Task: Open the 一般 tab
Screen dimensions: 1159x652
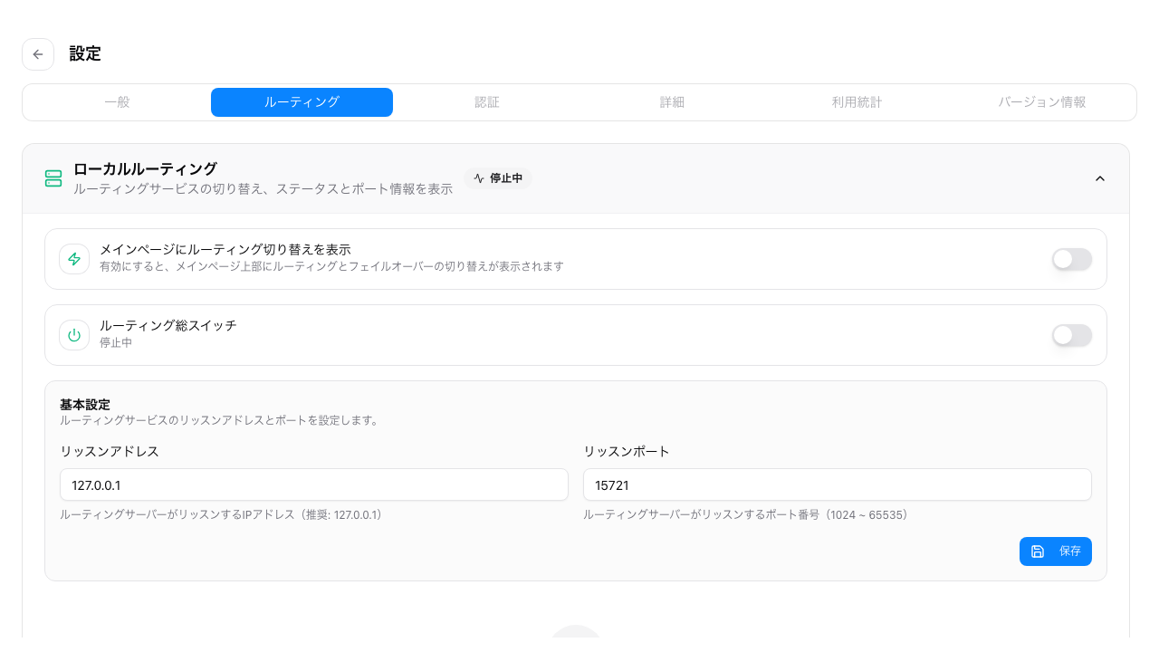Action: click(118, 102)
